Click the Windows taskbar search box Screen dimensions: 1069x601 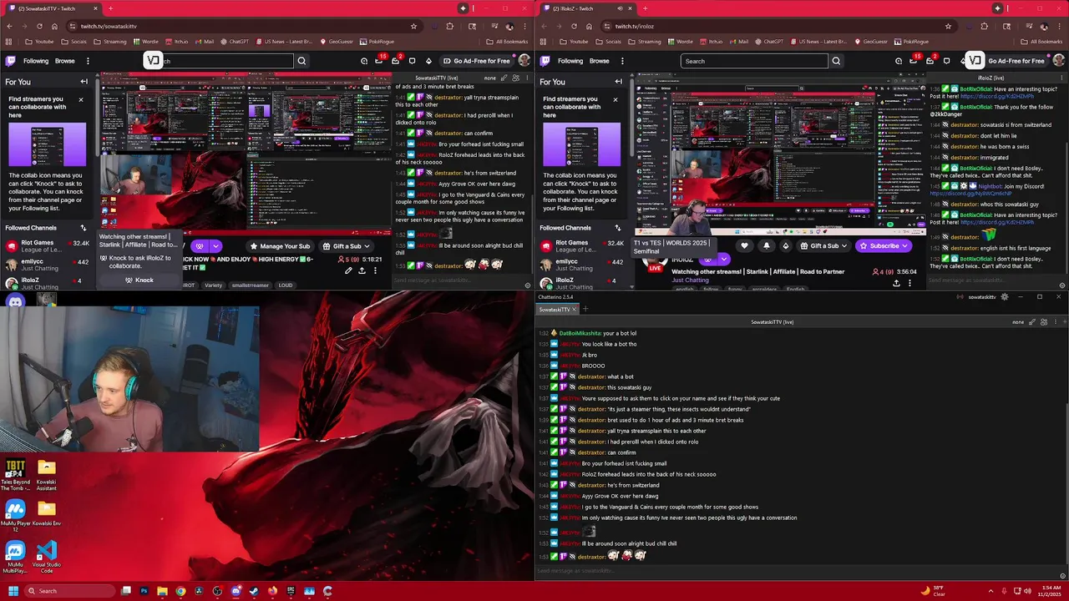coord(68,591)
